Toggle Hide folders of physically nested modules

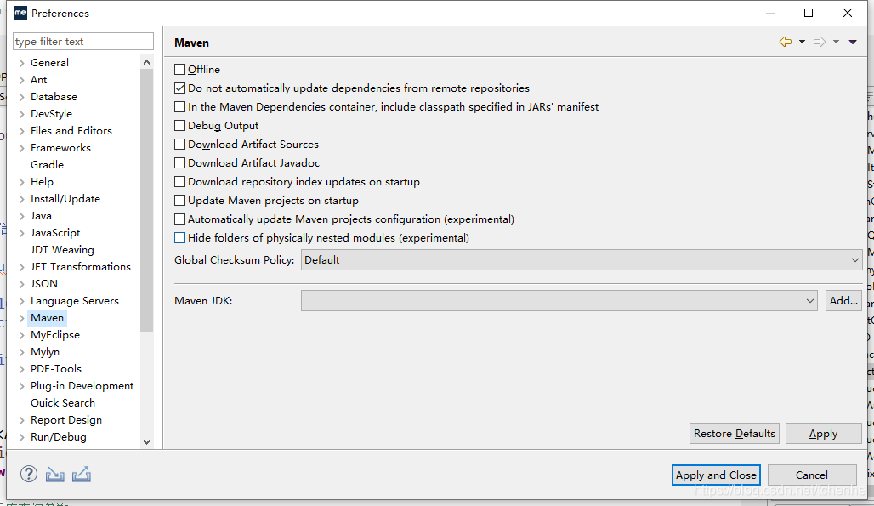(179, 238)
